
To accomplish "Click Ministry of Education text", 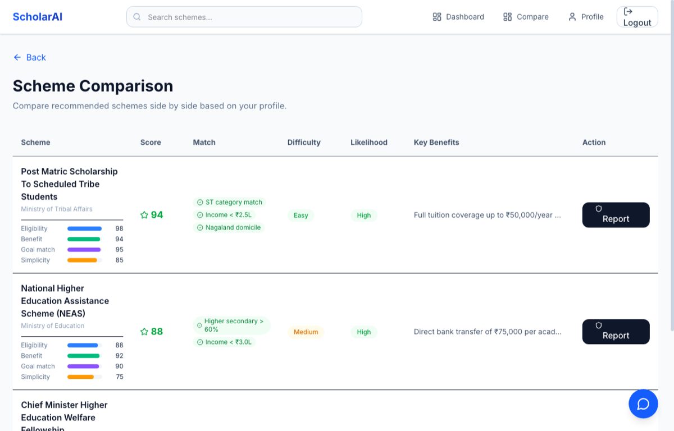I will (53, 326).
